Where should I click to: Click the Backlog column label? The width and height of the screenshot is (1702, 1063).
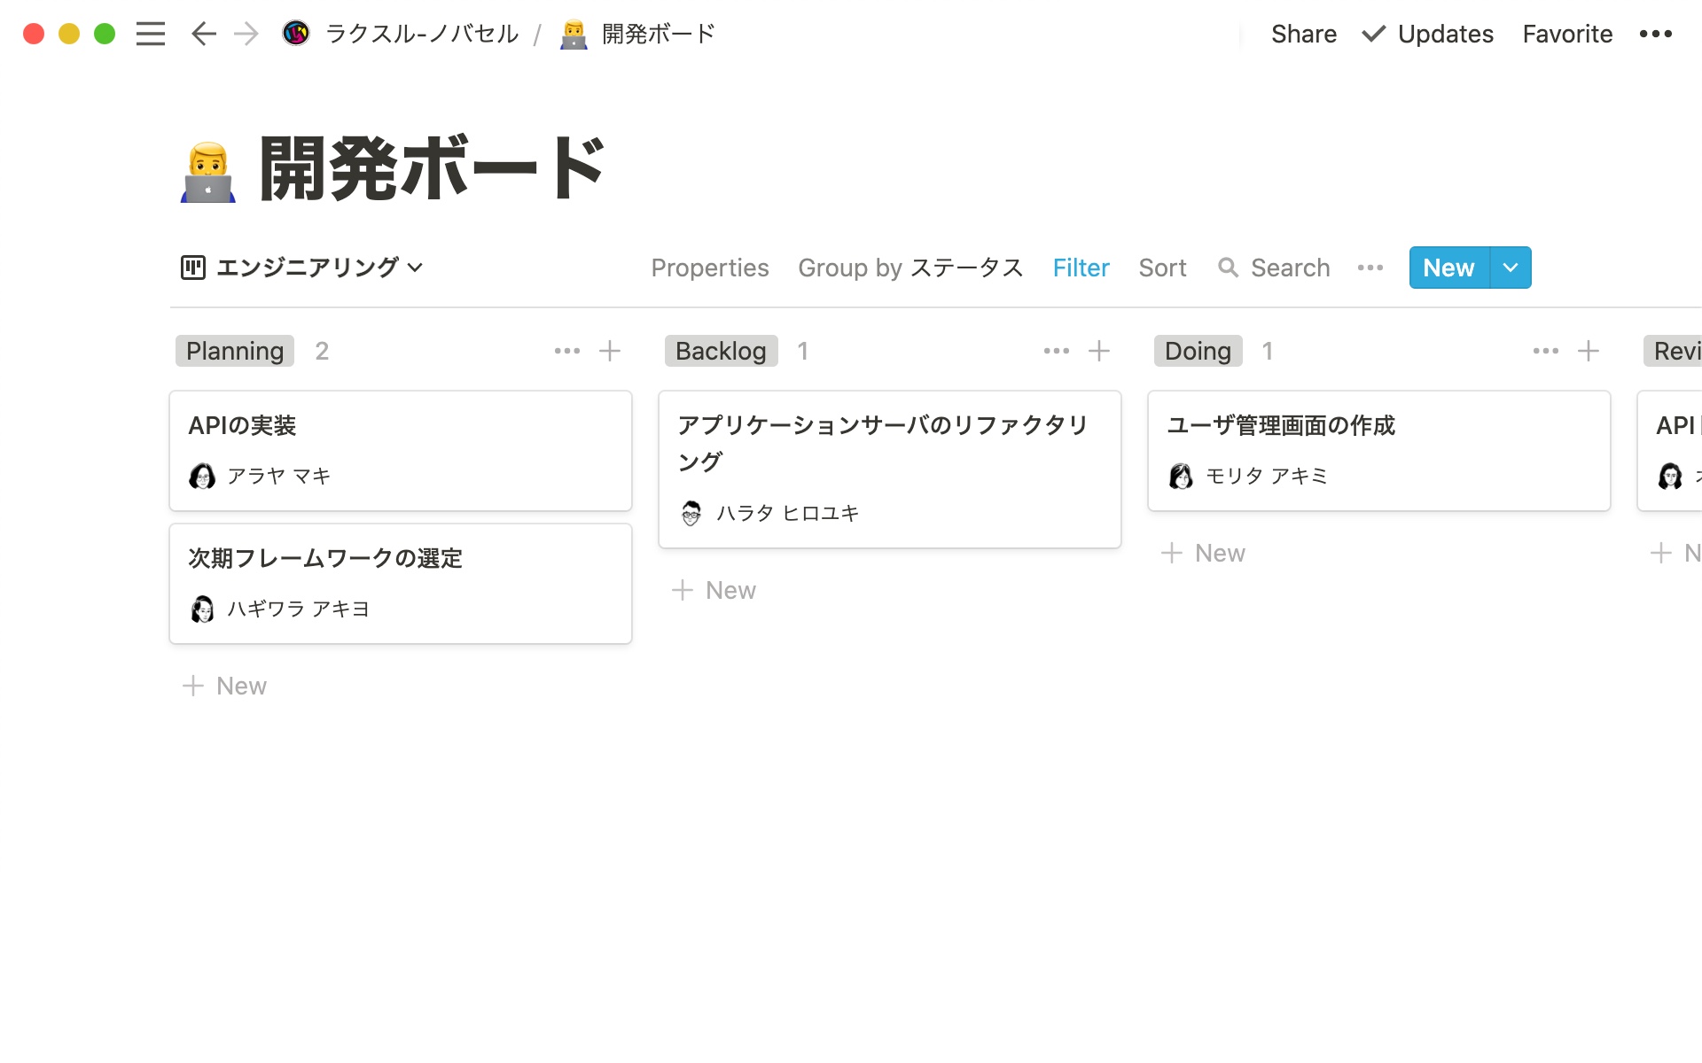coord(722,351)
